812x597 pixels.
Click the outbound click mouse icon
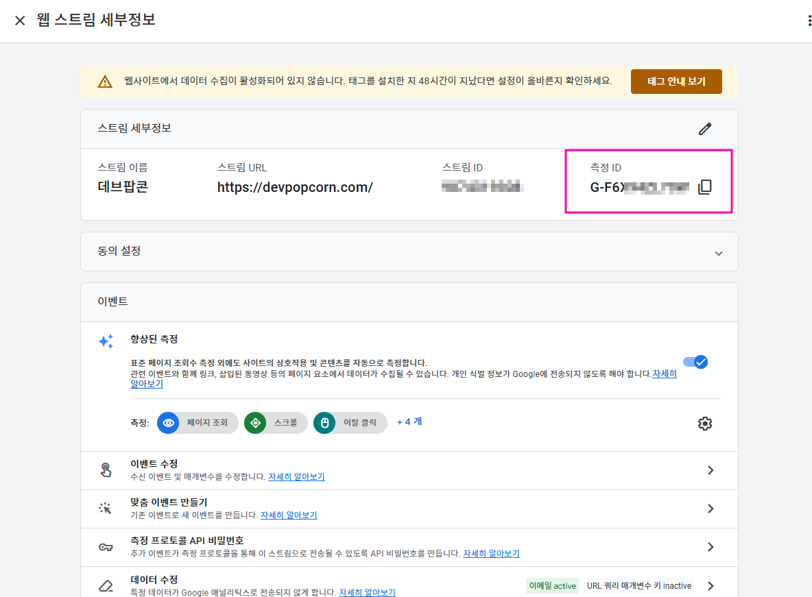pos(324,423)
